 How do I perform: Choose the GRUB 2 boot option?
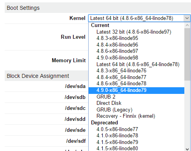coord(136,97)
